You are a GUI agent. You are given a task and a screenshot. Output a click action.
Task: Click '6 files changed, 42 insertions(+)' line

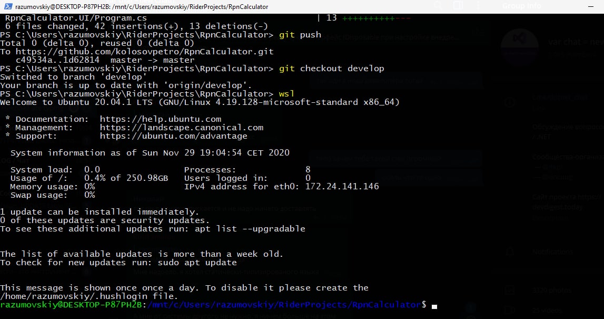136,26
